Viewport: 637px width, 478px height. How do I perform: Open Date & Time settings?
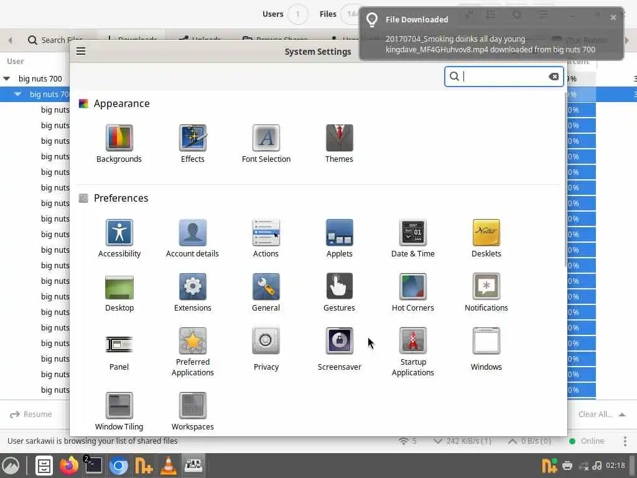[x=413, y=238]
